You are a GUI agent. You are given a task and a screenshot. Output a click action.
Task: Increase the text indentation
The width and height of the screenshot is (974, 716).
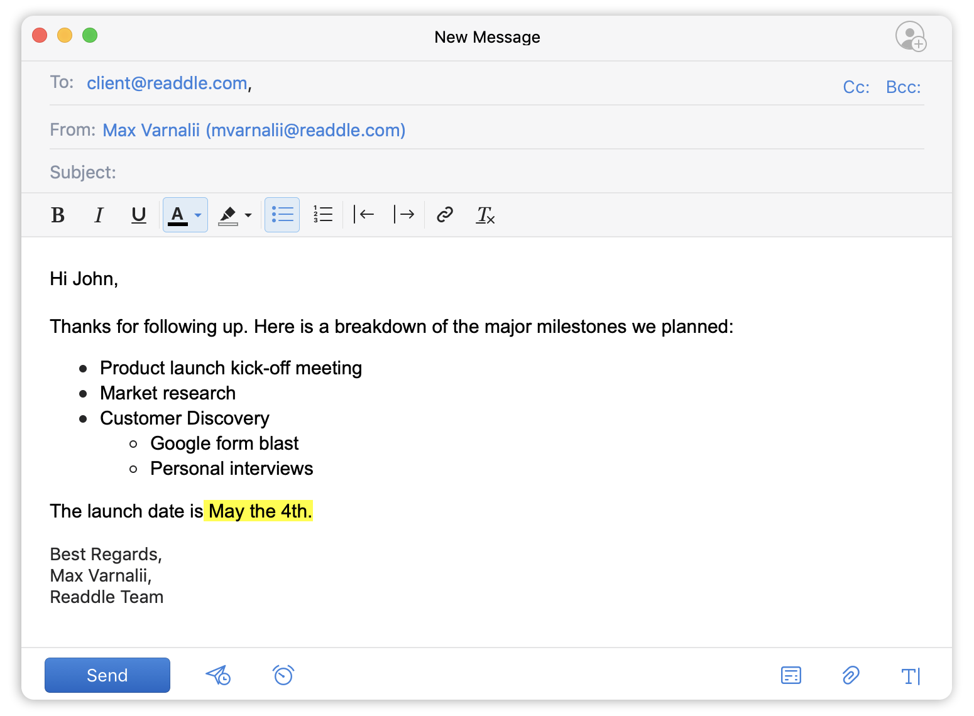[x=405, y=214]
